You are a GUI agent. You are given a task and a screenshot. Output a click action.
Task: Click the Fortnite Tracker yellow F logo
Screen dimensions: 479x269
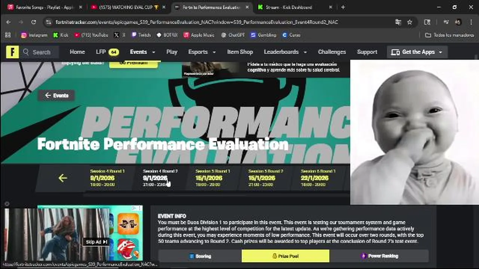click(12, 52)
